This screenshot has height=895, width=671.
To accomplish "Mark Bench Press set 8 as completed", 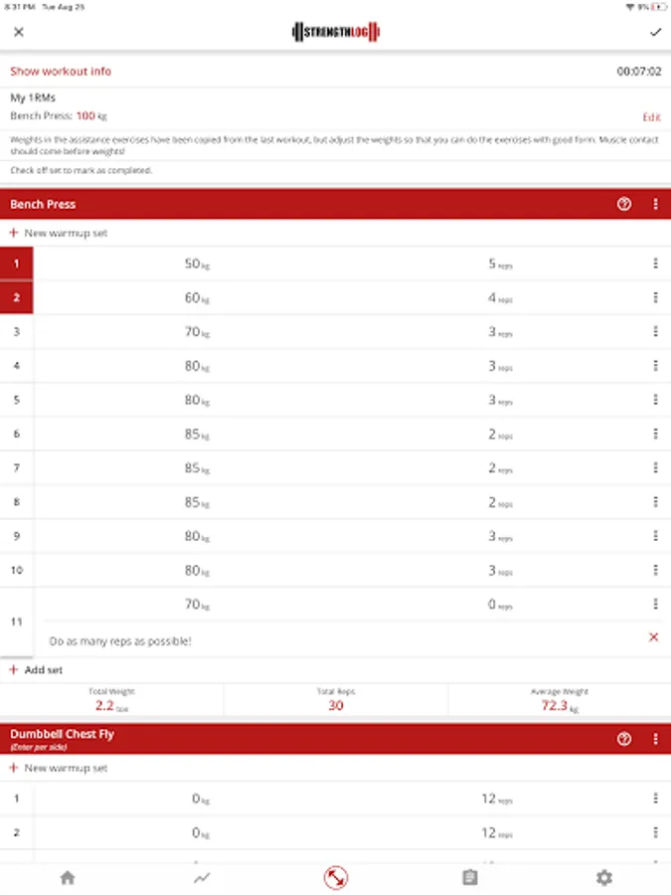I will pyautogui.click(x=17, y=502).
